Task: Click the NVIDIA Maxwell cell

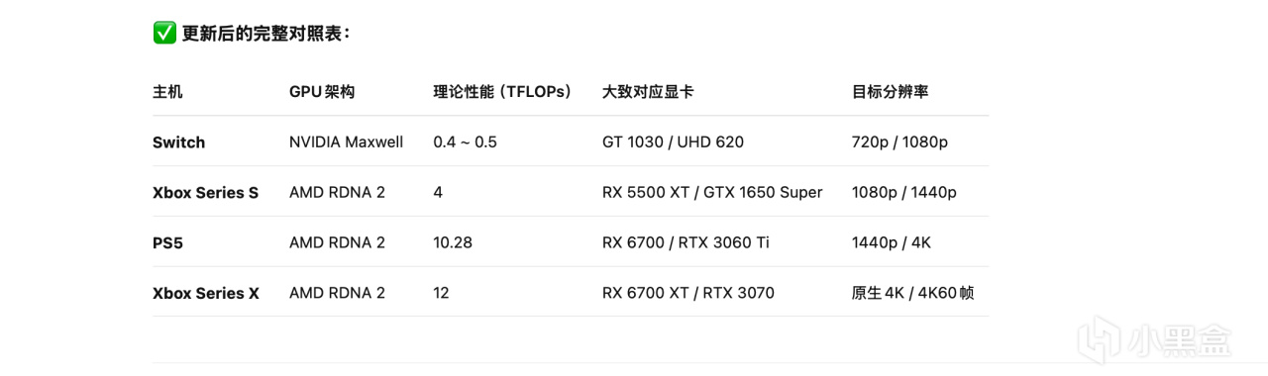Action: (x=346, y=141)
